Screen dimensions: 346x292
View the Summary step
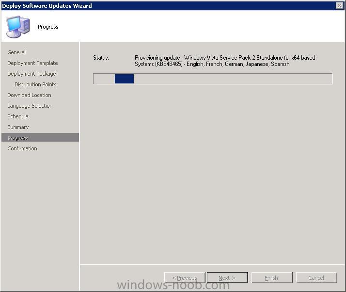coord(18,127)
